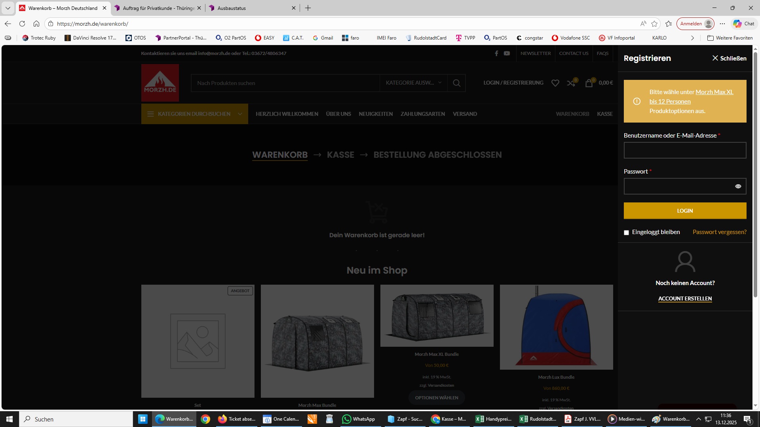Image resolution: width=760 pixels, height=427 pixels.
Task: Click the page vertical scrollbar
Action: [x=755, y=174]
